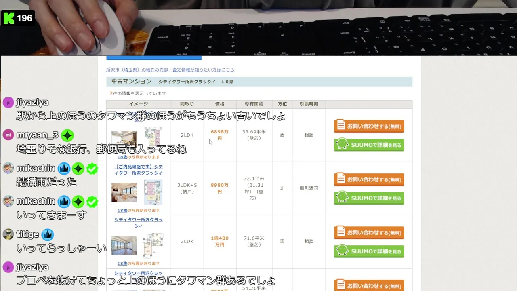Click the orange inquiry button for the 1億480万円 listing
This screenshot has height=291, width=517.
(x=369, y=232)
